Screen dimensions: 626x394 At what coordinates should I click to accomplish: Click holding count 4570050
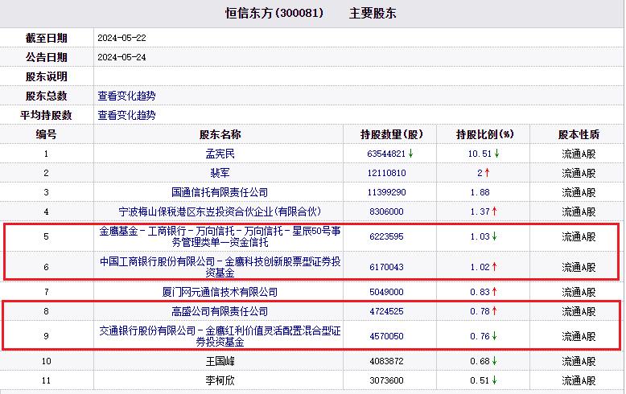coord(386,336)
